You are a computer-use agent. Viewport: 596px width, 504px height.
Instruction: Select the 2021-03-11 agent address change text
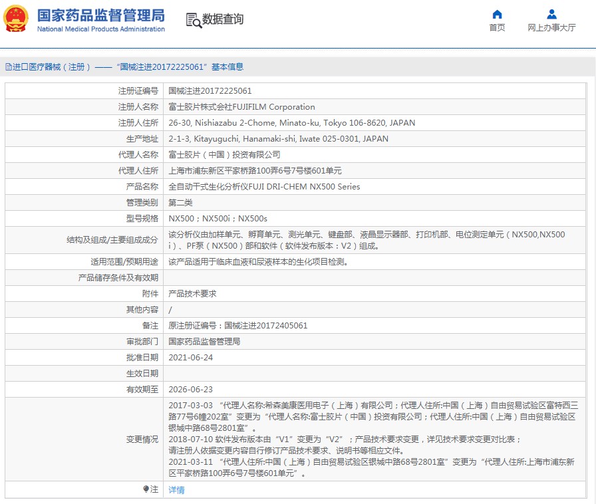coord(371,467)
